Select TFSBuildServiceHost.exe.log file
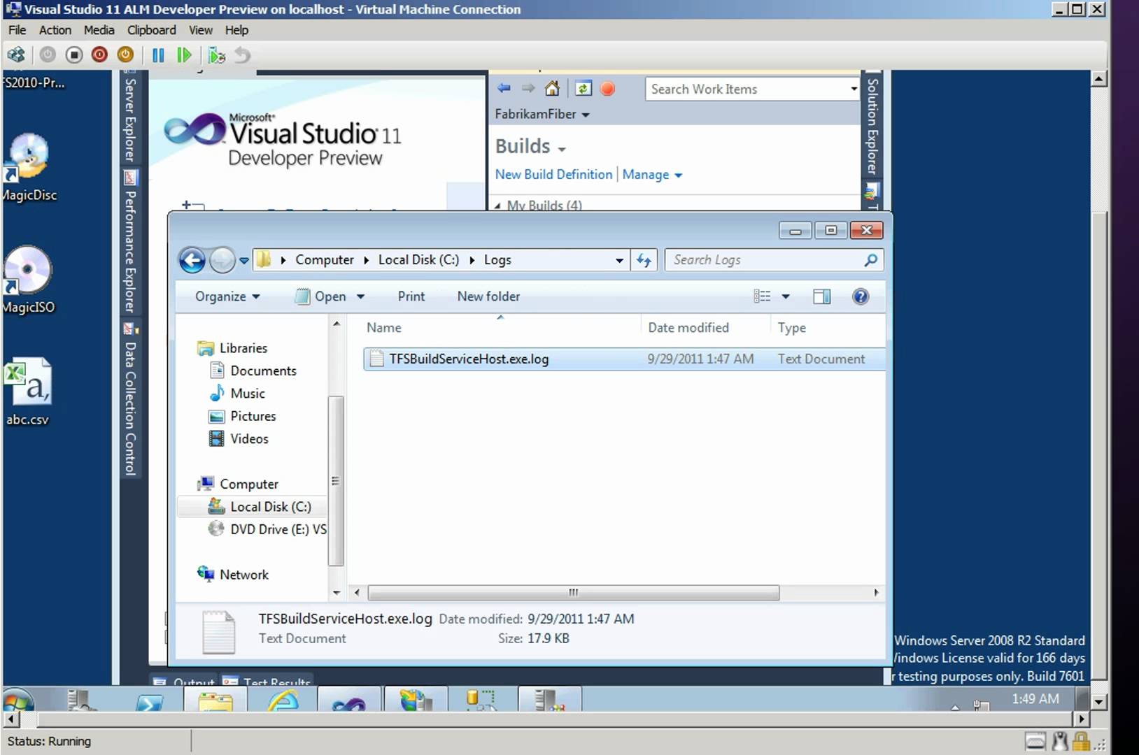The width and height of the screenshot is (1139, 755). (x=624, y=359)
